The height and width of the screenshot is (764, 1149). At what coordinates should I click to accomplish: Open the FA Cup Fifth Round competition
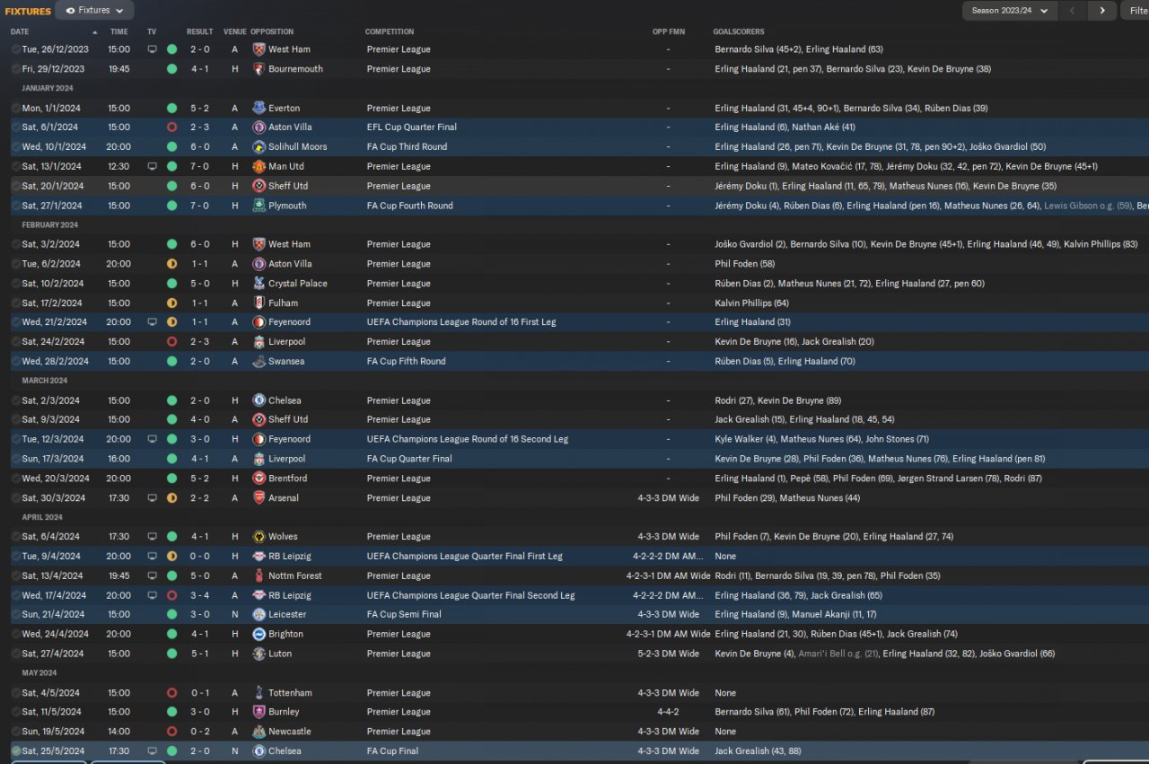click(x=406, y=362)
